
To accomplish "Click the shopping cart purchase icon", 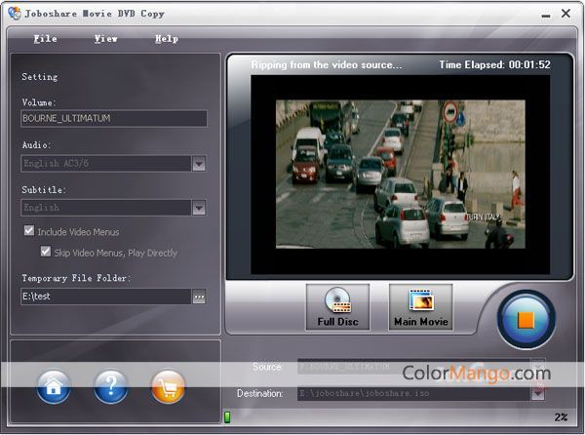I will tap(168, 387).
